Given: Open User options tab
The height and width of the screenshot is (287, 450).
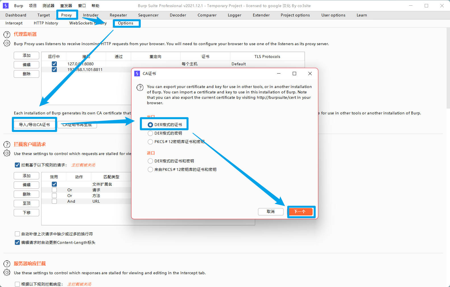Looking at the screenshot, I should pos(333,15).
